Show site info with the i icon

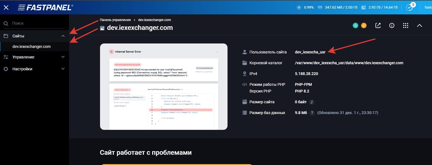pos(392,25)
